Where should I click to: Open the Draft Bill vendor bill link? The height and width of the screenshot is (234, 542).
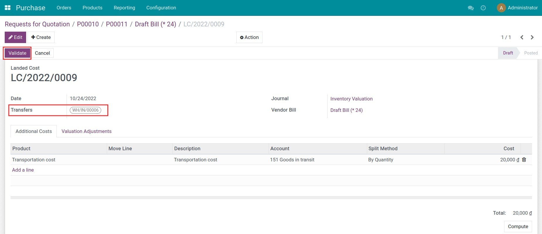click(346, 110)
